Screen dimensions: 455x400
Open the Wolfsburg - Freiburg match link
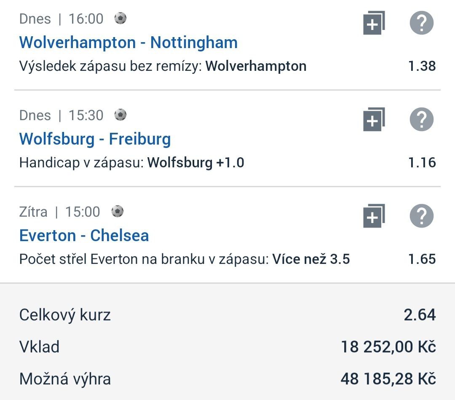pyautogui.click(x=95, y=139)
